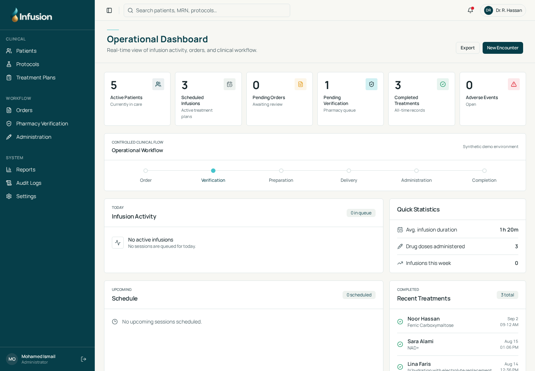Click the Mohamed Ismail user avatar
Screen dimensions: 535x371
tap(12, 359)
